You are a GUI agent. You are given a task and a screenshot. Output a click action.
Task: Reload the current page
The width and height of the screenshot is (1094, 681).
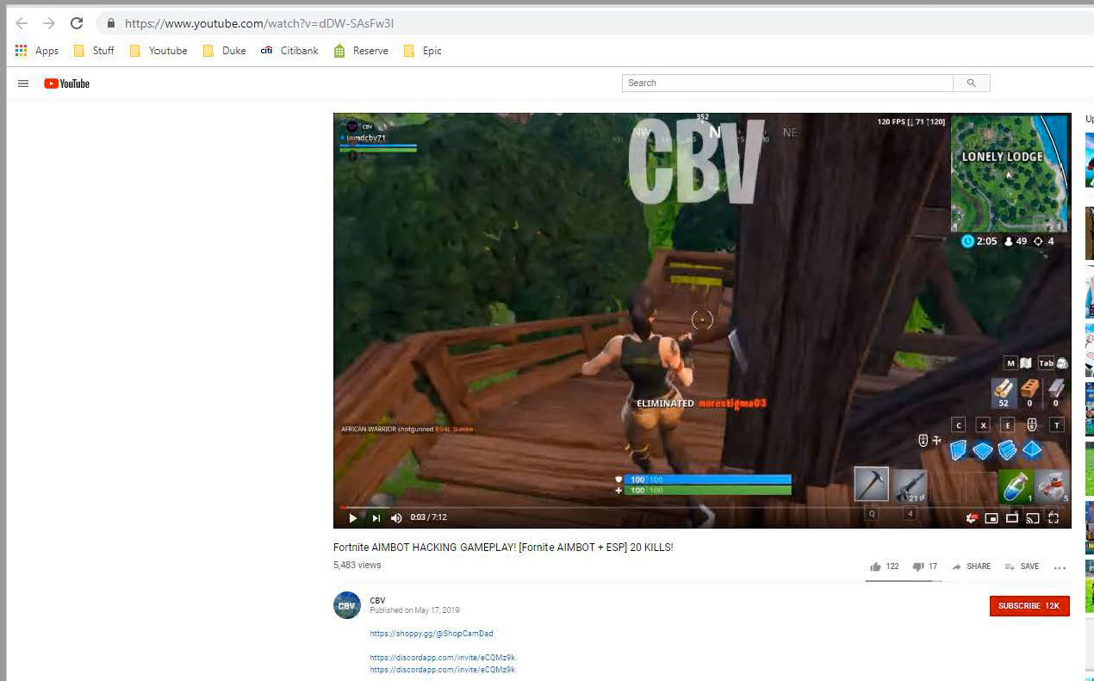(x=77, y=23)
